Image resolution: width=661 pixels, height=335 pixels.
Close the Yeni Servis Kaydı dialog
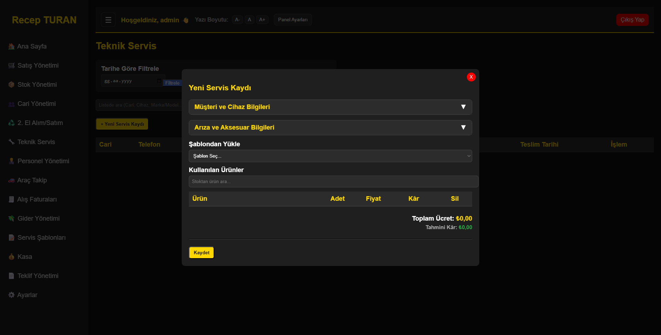point(471,77)
